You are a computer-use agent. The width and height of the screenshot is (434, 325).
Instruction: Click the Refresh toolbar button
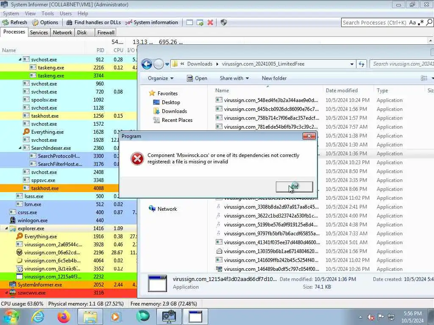click(x=15, y=22)
